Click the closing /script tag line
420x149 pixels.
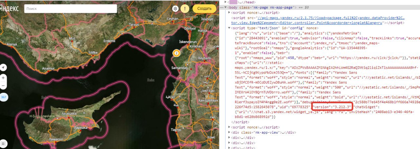pos(241,122)
